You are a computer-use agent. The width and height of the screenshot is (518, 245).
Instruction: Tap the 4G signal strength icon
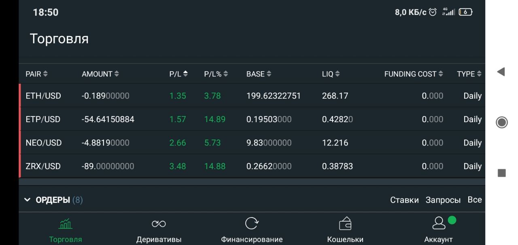point(448,12)
